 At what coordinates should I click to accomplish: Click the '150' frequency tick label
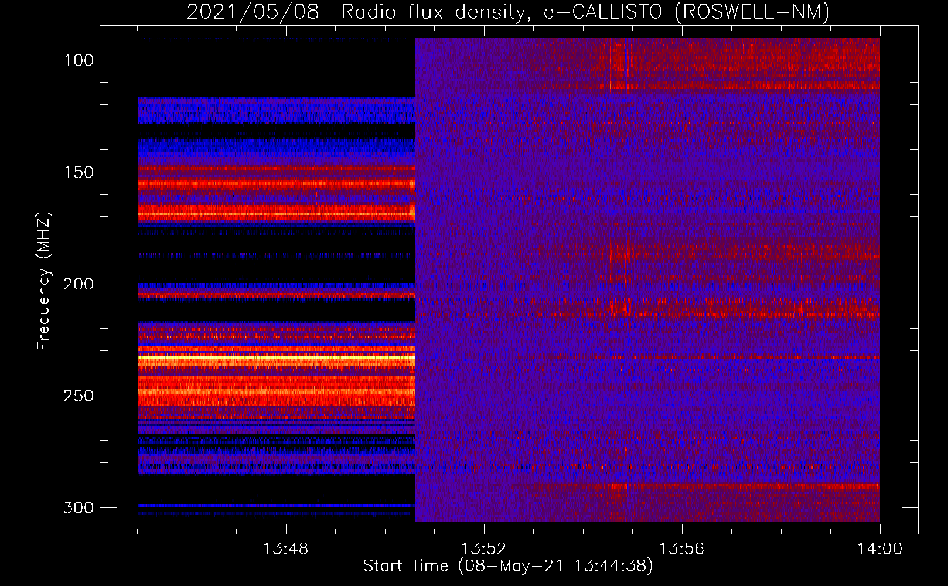tap(79, 172)
